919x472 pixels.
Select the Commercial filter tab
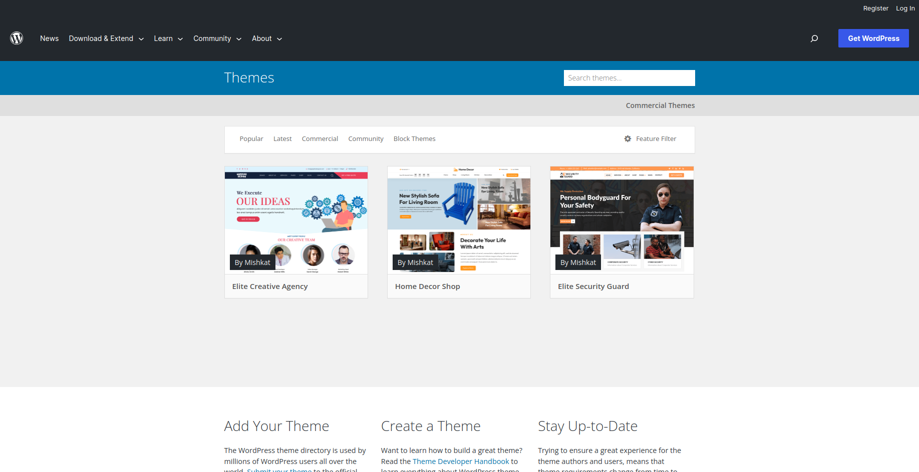point(320,138)
